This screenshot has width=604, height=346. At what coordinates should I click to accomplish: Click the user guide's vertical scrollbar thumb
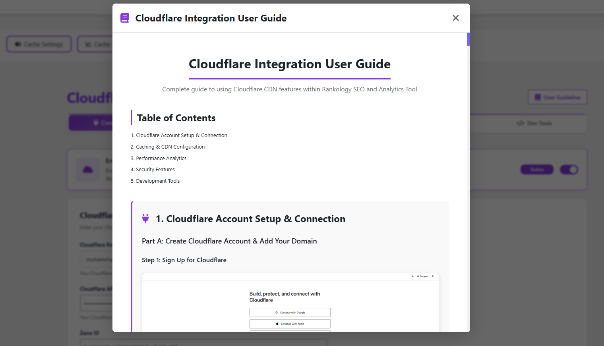coord(468,39)
